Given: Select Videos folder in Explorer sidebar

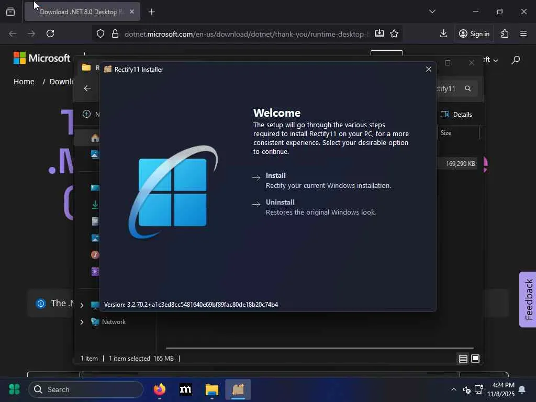Looking at the screenshot, I should pyautogui.click(x=95, y=272).
